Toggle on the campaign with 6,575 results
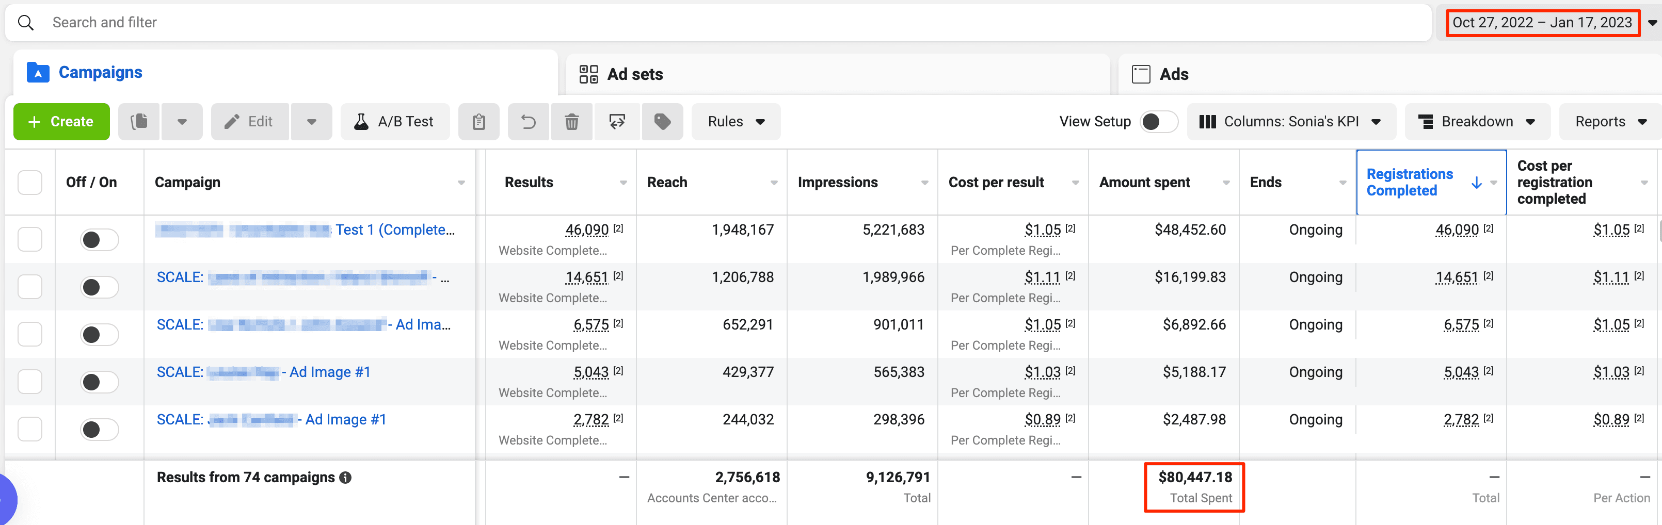Screen dimensions: 1662x525 click(99, 335)
